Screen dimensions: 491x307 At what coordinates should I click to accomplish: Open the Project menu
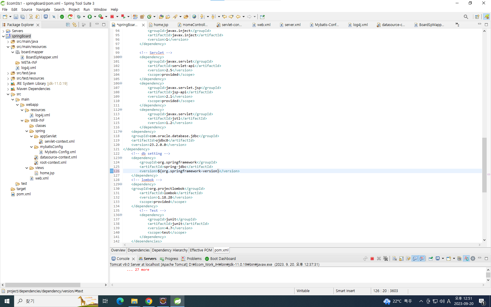[74, 10]
